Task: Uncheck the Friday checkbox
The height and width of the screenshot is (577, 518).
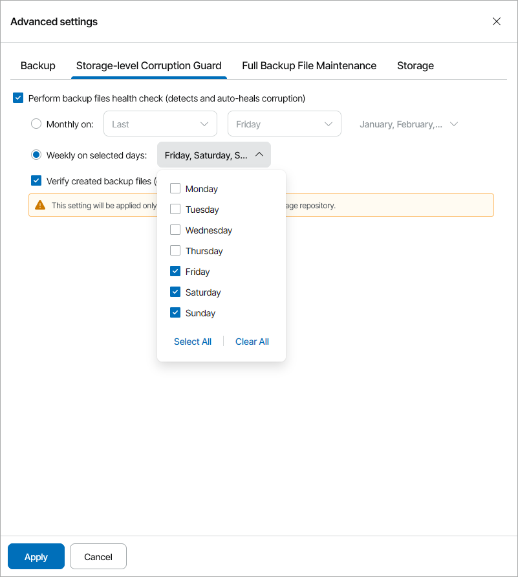Action: 175,272
